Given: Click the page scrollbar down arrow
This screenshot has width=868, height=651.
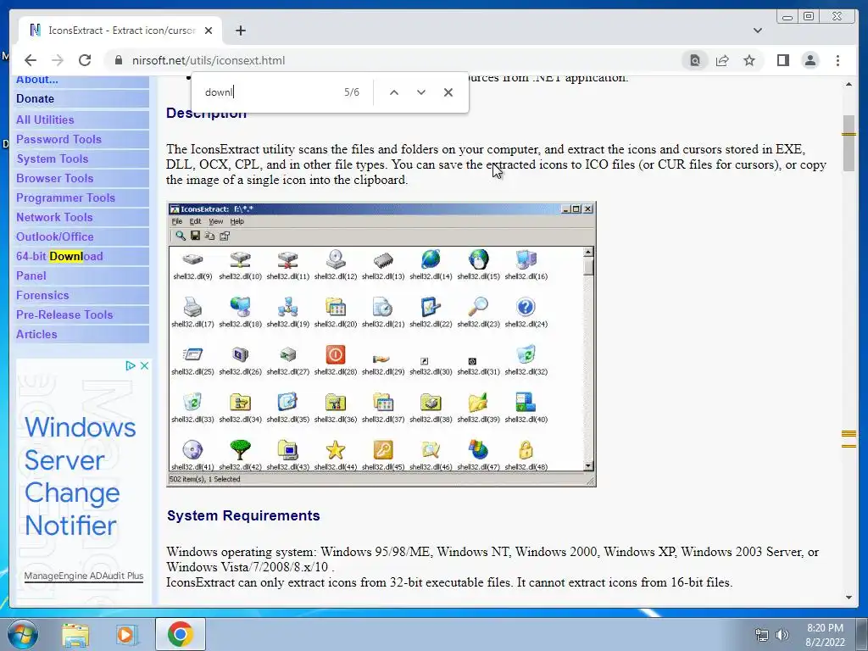Looking at the screenshot, I should pyautogui.click(x=849, y=598).
